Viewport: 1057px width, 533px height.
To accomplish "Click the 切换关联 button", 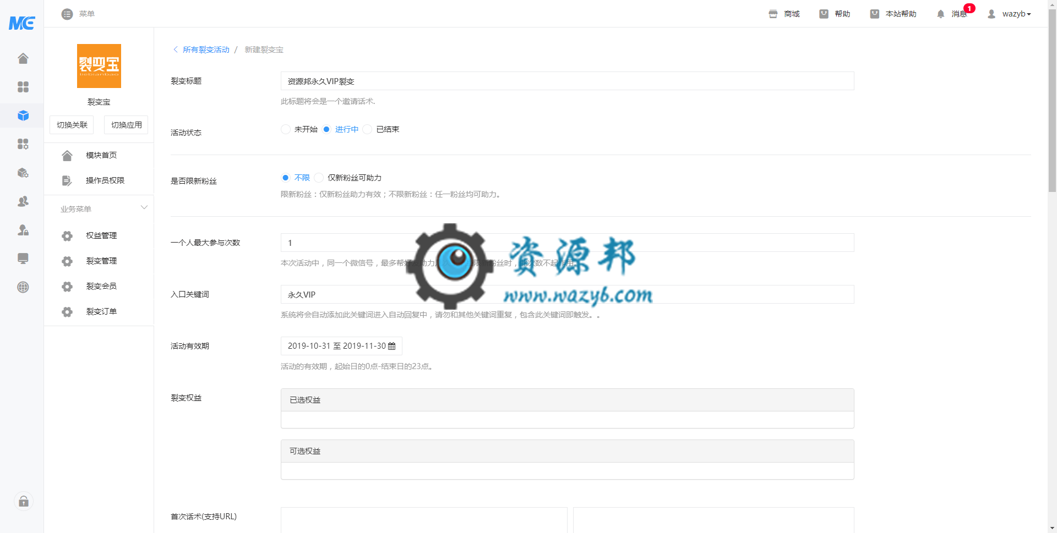I will pyautogui.click(x=72, y=125).
